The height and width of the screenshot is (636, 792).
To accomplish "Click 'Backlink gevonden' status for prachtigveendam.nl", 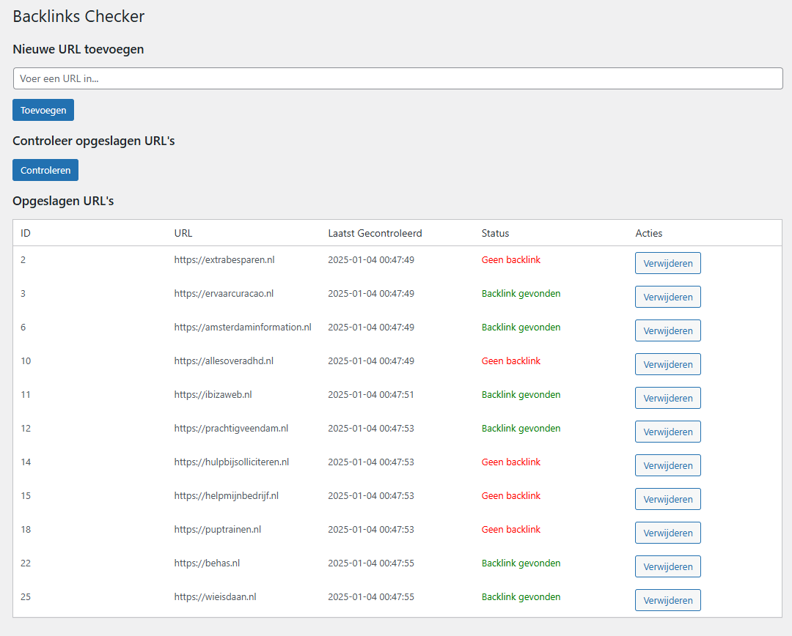I will (521, 428).
